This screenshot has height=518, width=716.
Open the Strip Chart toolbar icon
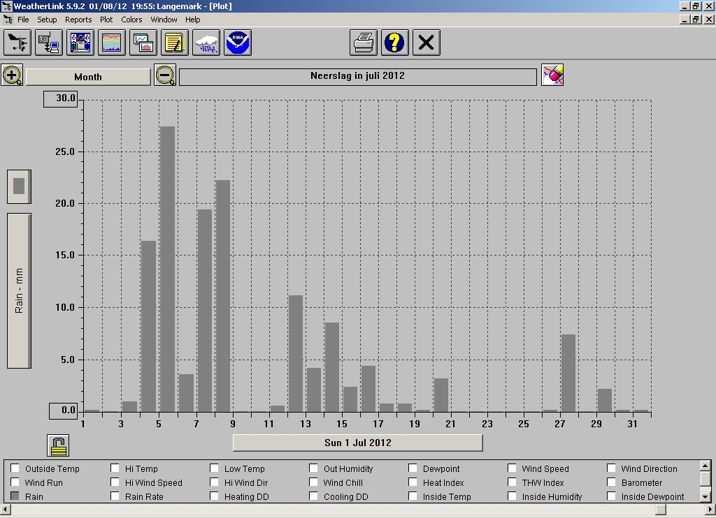pyautogui.click(x=112, y=43)
